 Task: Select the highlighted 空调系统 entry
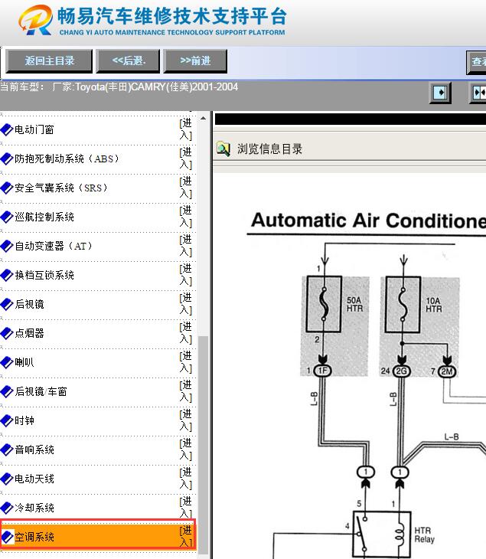pyautogui.click(x=34, y=537)
